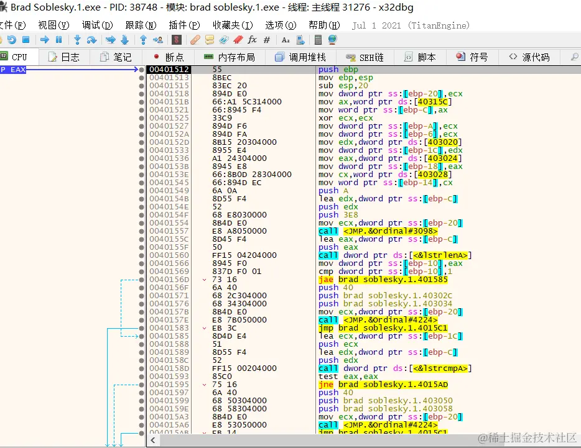Viewport: 581px width, 448px height.
Task: Click the step into toolbar icon
Action: [77, 40]
